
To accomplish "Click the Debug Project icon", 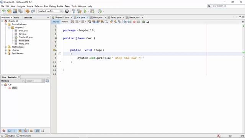I will coord(92,11).
